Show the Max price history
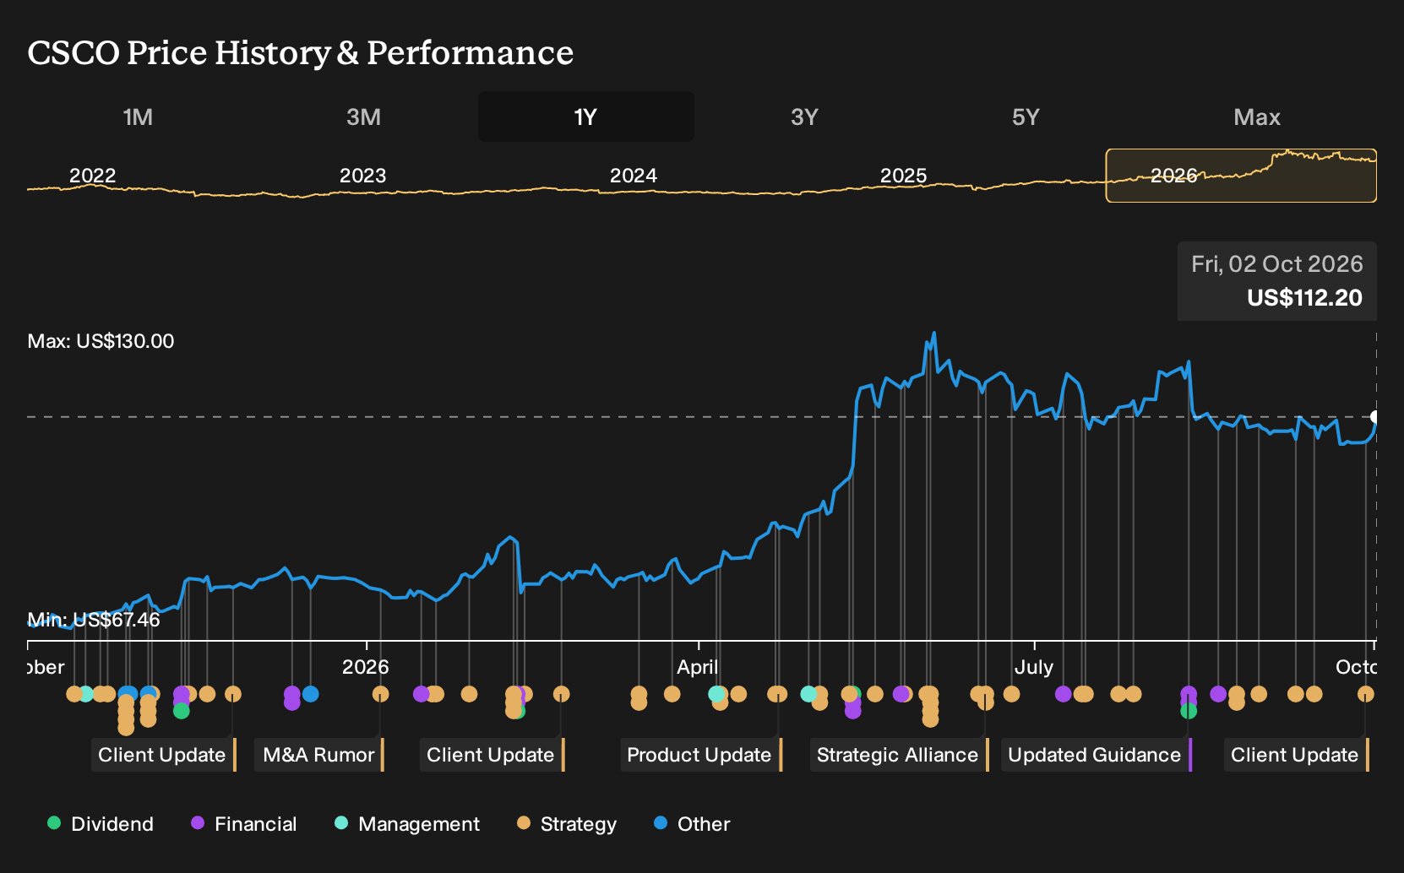 click(1257, 117)
